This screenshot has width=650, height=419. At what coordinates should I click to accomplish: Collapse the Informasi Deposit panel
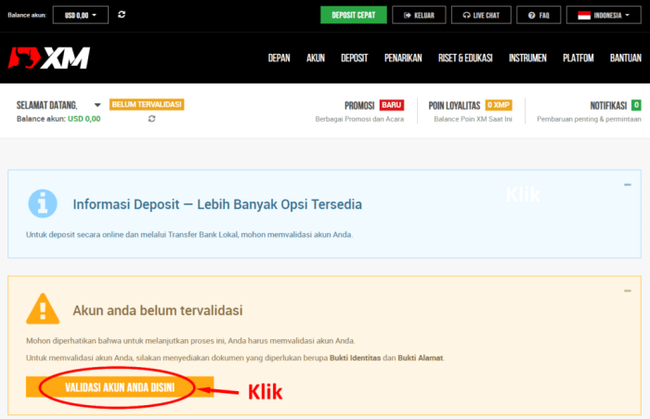point(628,185)
